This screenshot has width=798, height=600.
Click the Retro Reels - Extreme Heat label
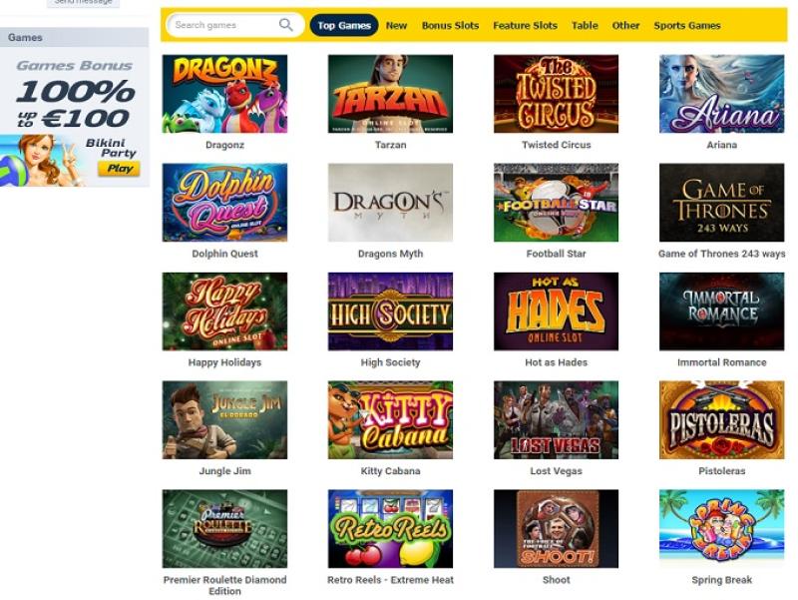click(390, 580)
